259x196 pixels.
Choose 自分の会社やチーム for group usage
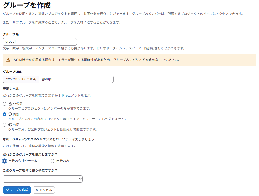pos(4,161)
